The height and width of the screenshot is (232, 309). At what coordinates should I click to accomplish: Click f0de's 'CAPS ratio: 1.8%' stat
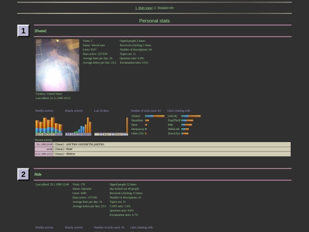[120, 206]
